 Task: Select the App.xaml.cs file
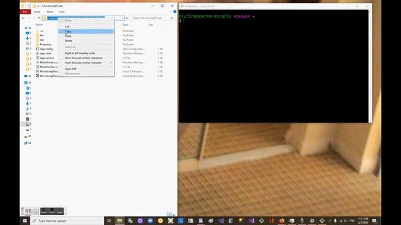coord(47,58)
